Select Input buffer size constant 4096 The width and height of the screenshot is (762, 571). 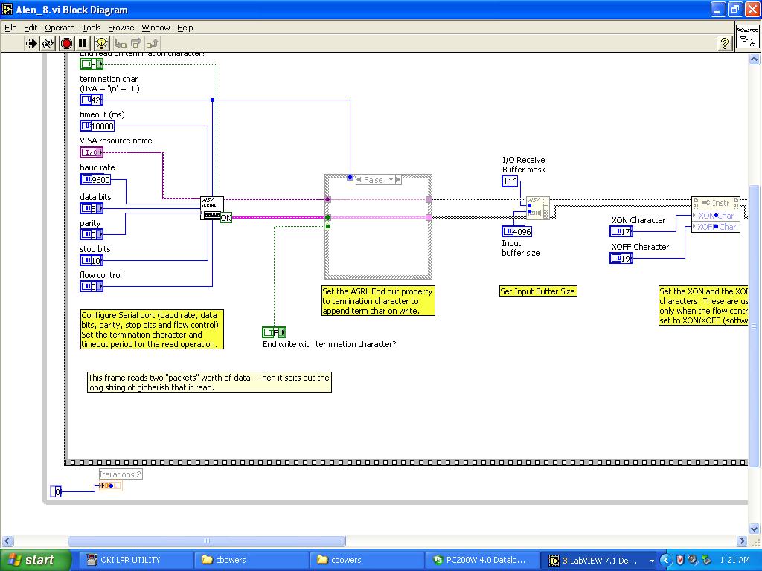tap(516, 232)
